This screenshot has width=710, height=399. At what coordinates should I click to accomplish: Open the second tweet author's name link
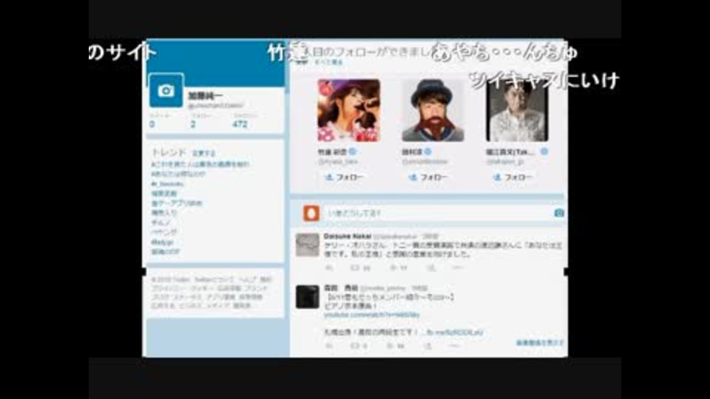(340, 287)
